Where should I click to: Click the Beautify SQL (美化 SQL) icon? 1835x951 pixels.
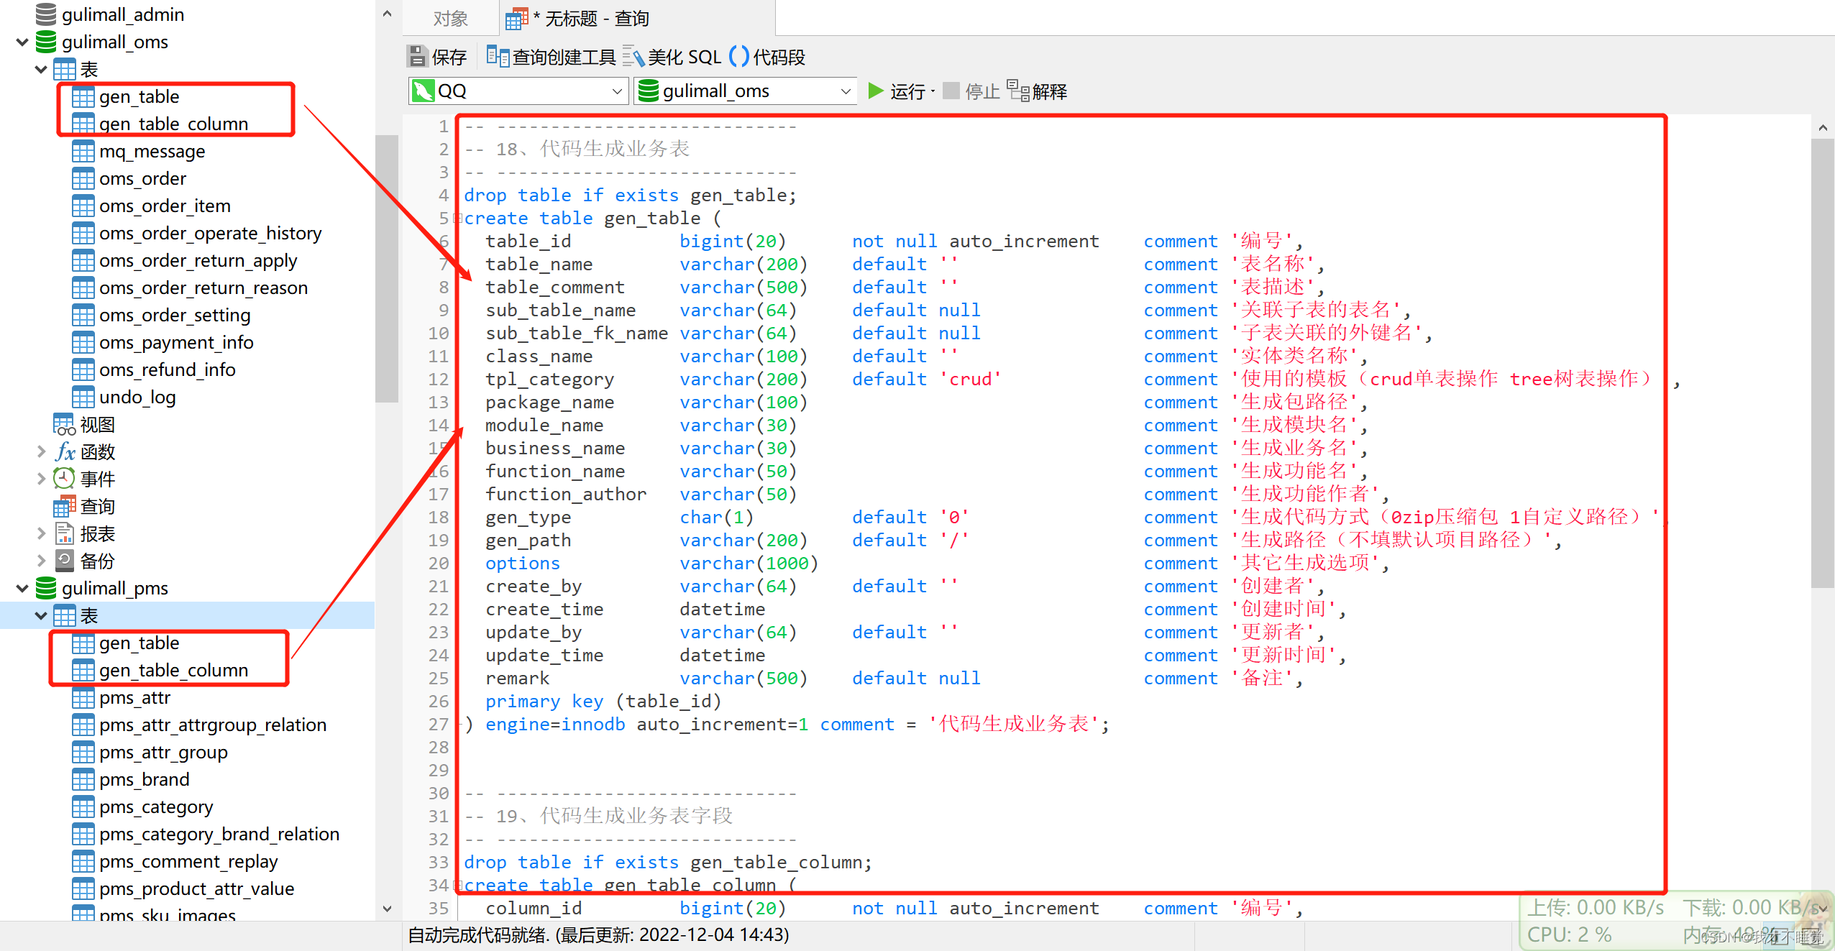[633, 56]
